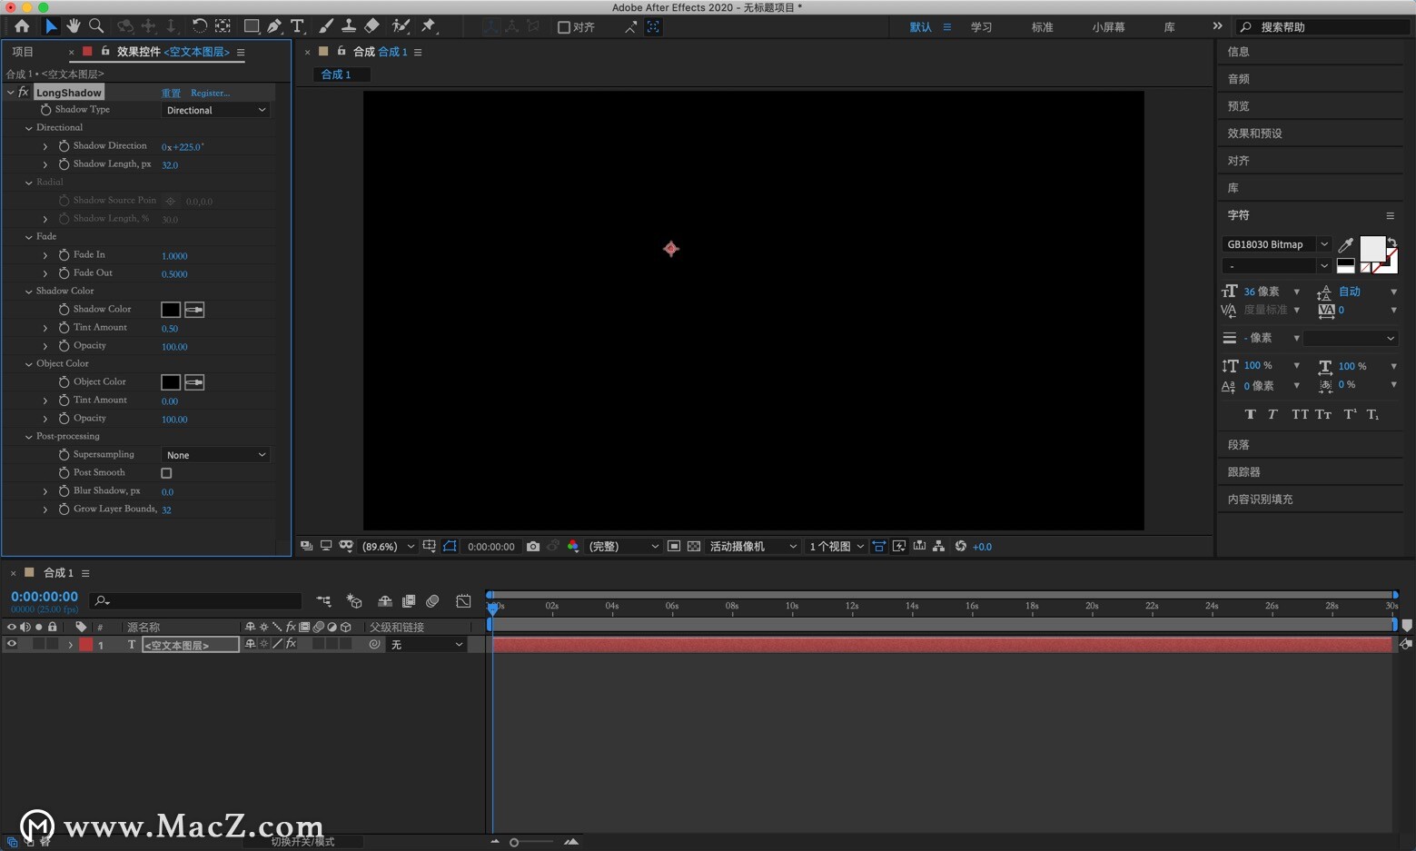Enable Motion Blur switch in timeline
Screen dimensions: 1416x851
coord(432,601)
